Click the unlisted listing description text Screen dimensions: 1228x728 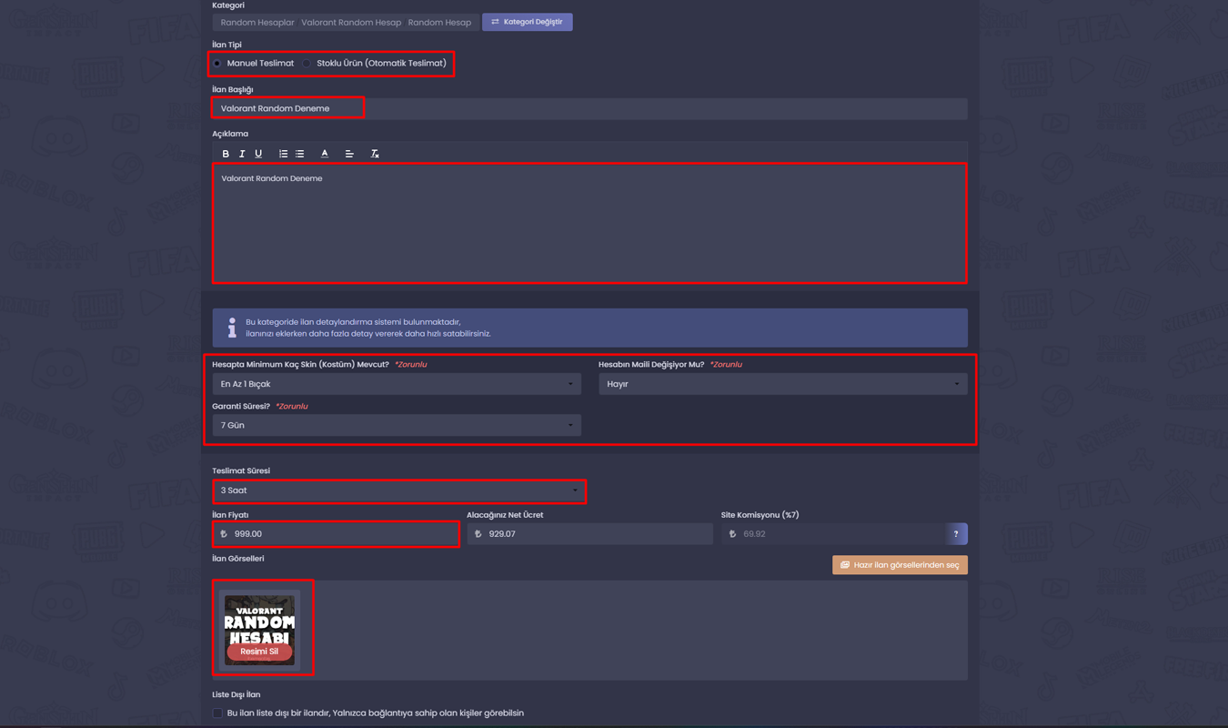coord(376,713)
